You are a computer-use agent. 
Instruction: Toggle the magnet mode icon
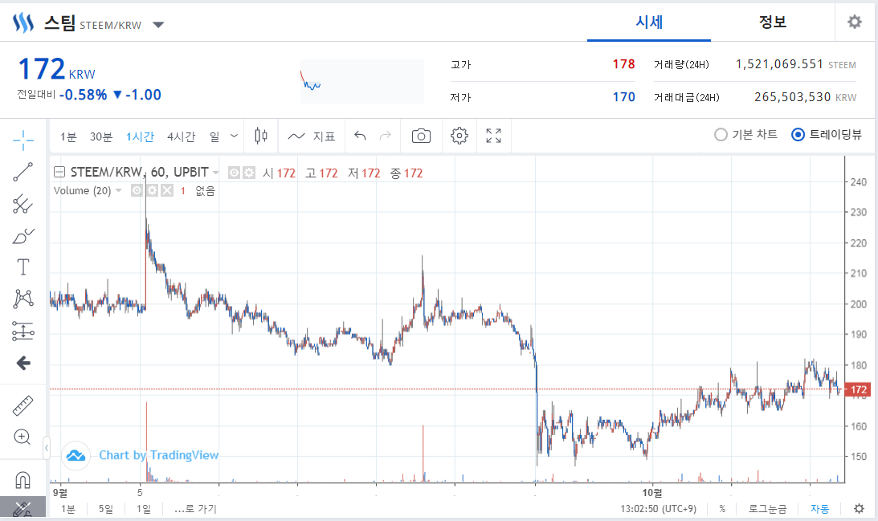[22, 479]
